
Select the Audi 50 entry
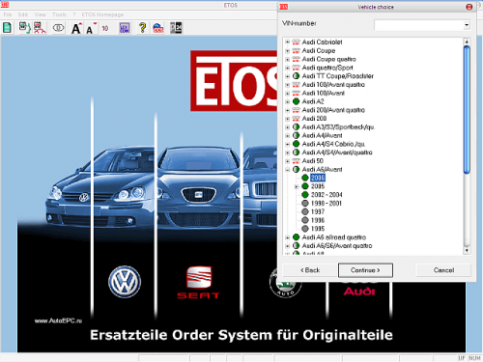(x=313, y=161)
